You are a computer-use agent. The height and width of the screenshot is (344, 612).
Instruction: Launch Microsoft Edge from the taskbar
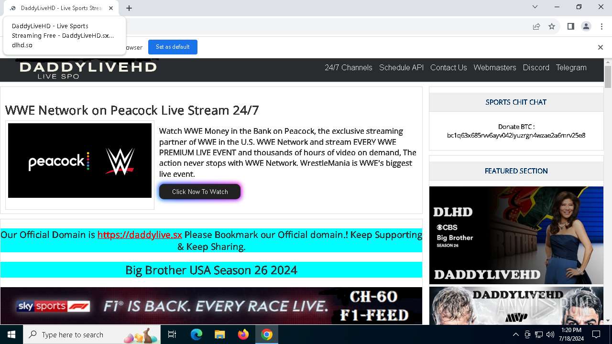pyautogui.click(x=197, y=334)
